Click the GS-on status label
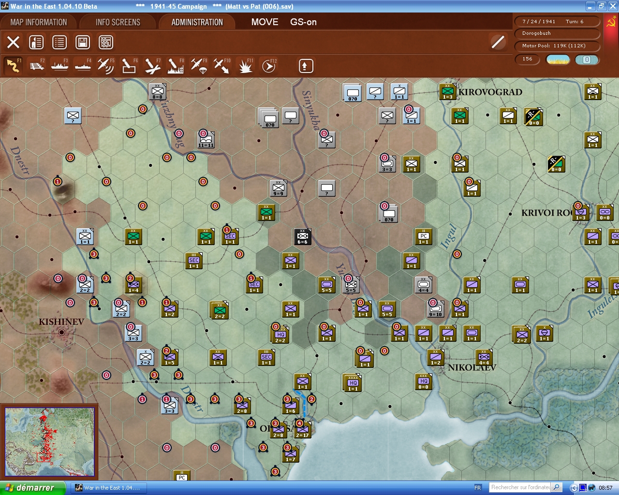 click(304, 22)
